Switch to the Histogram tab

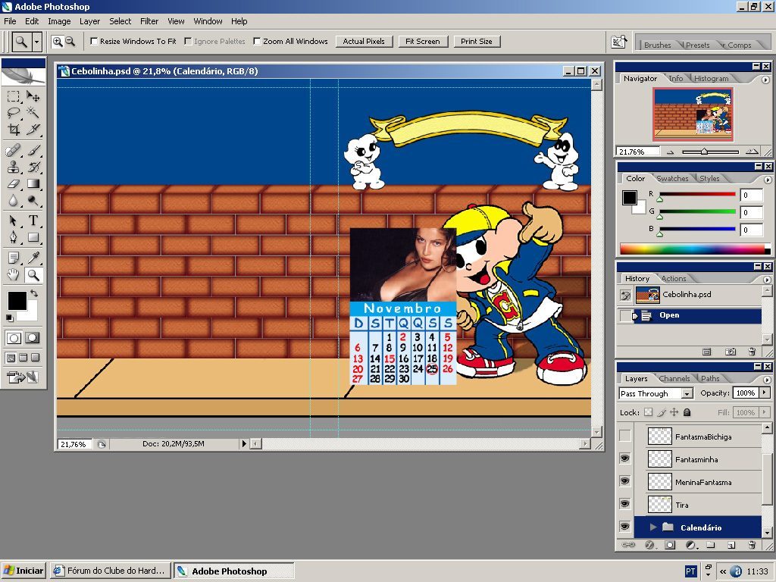coord(711,79)
